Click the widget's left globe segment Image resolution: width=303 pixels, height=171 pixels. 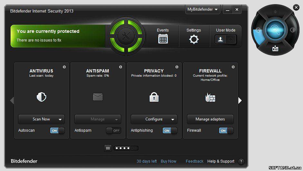[258, 30]
